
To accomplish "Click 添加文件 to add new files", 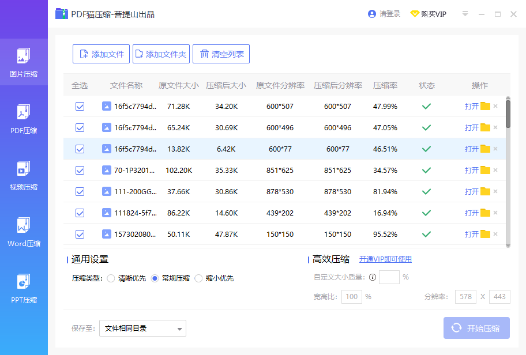I will coord(101,54).
